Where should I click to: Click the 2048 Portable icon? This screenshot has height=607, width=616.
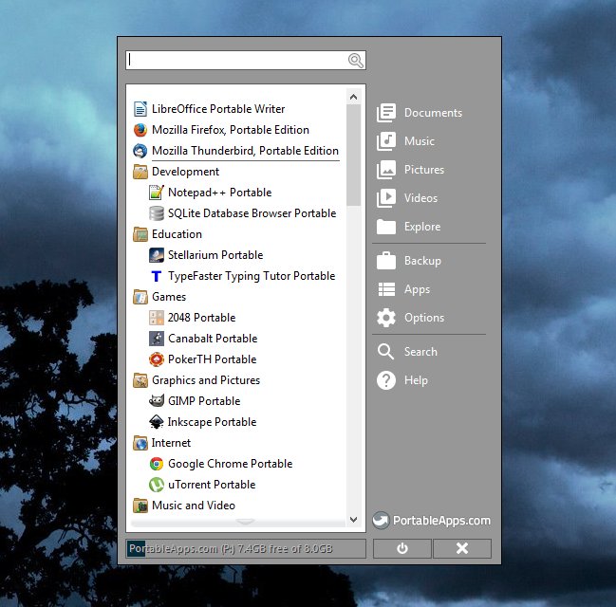click(x=157, y=318)
